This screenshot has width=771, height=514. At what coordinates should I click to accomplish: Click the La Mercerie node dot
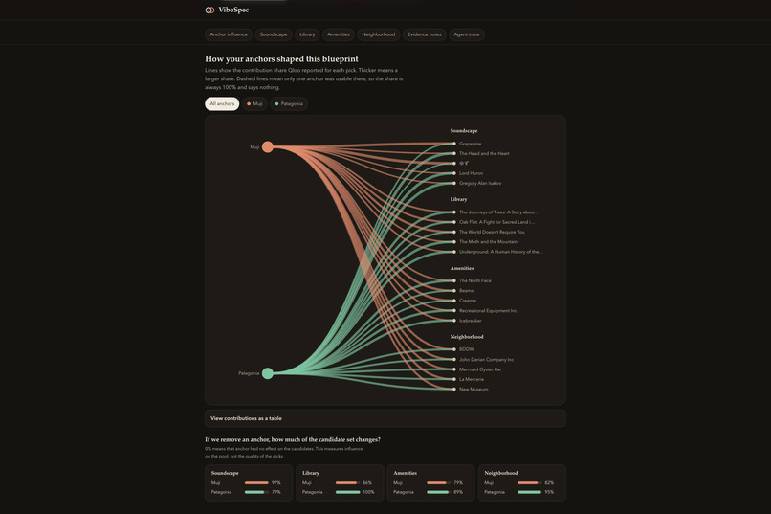tap(453, 379)
